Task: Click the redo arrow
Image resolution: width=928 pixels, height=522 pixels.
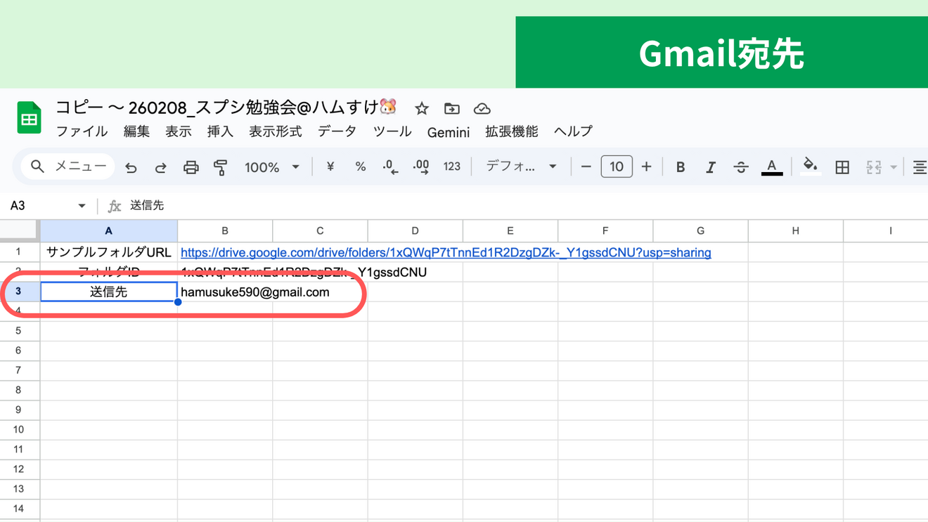Action: [160, 167]
